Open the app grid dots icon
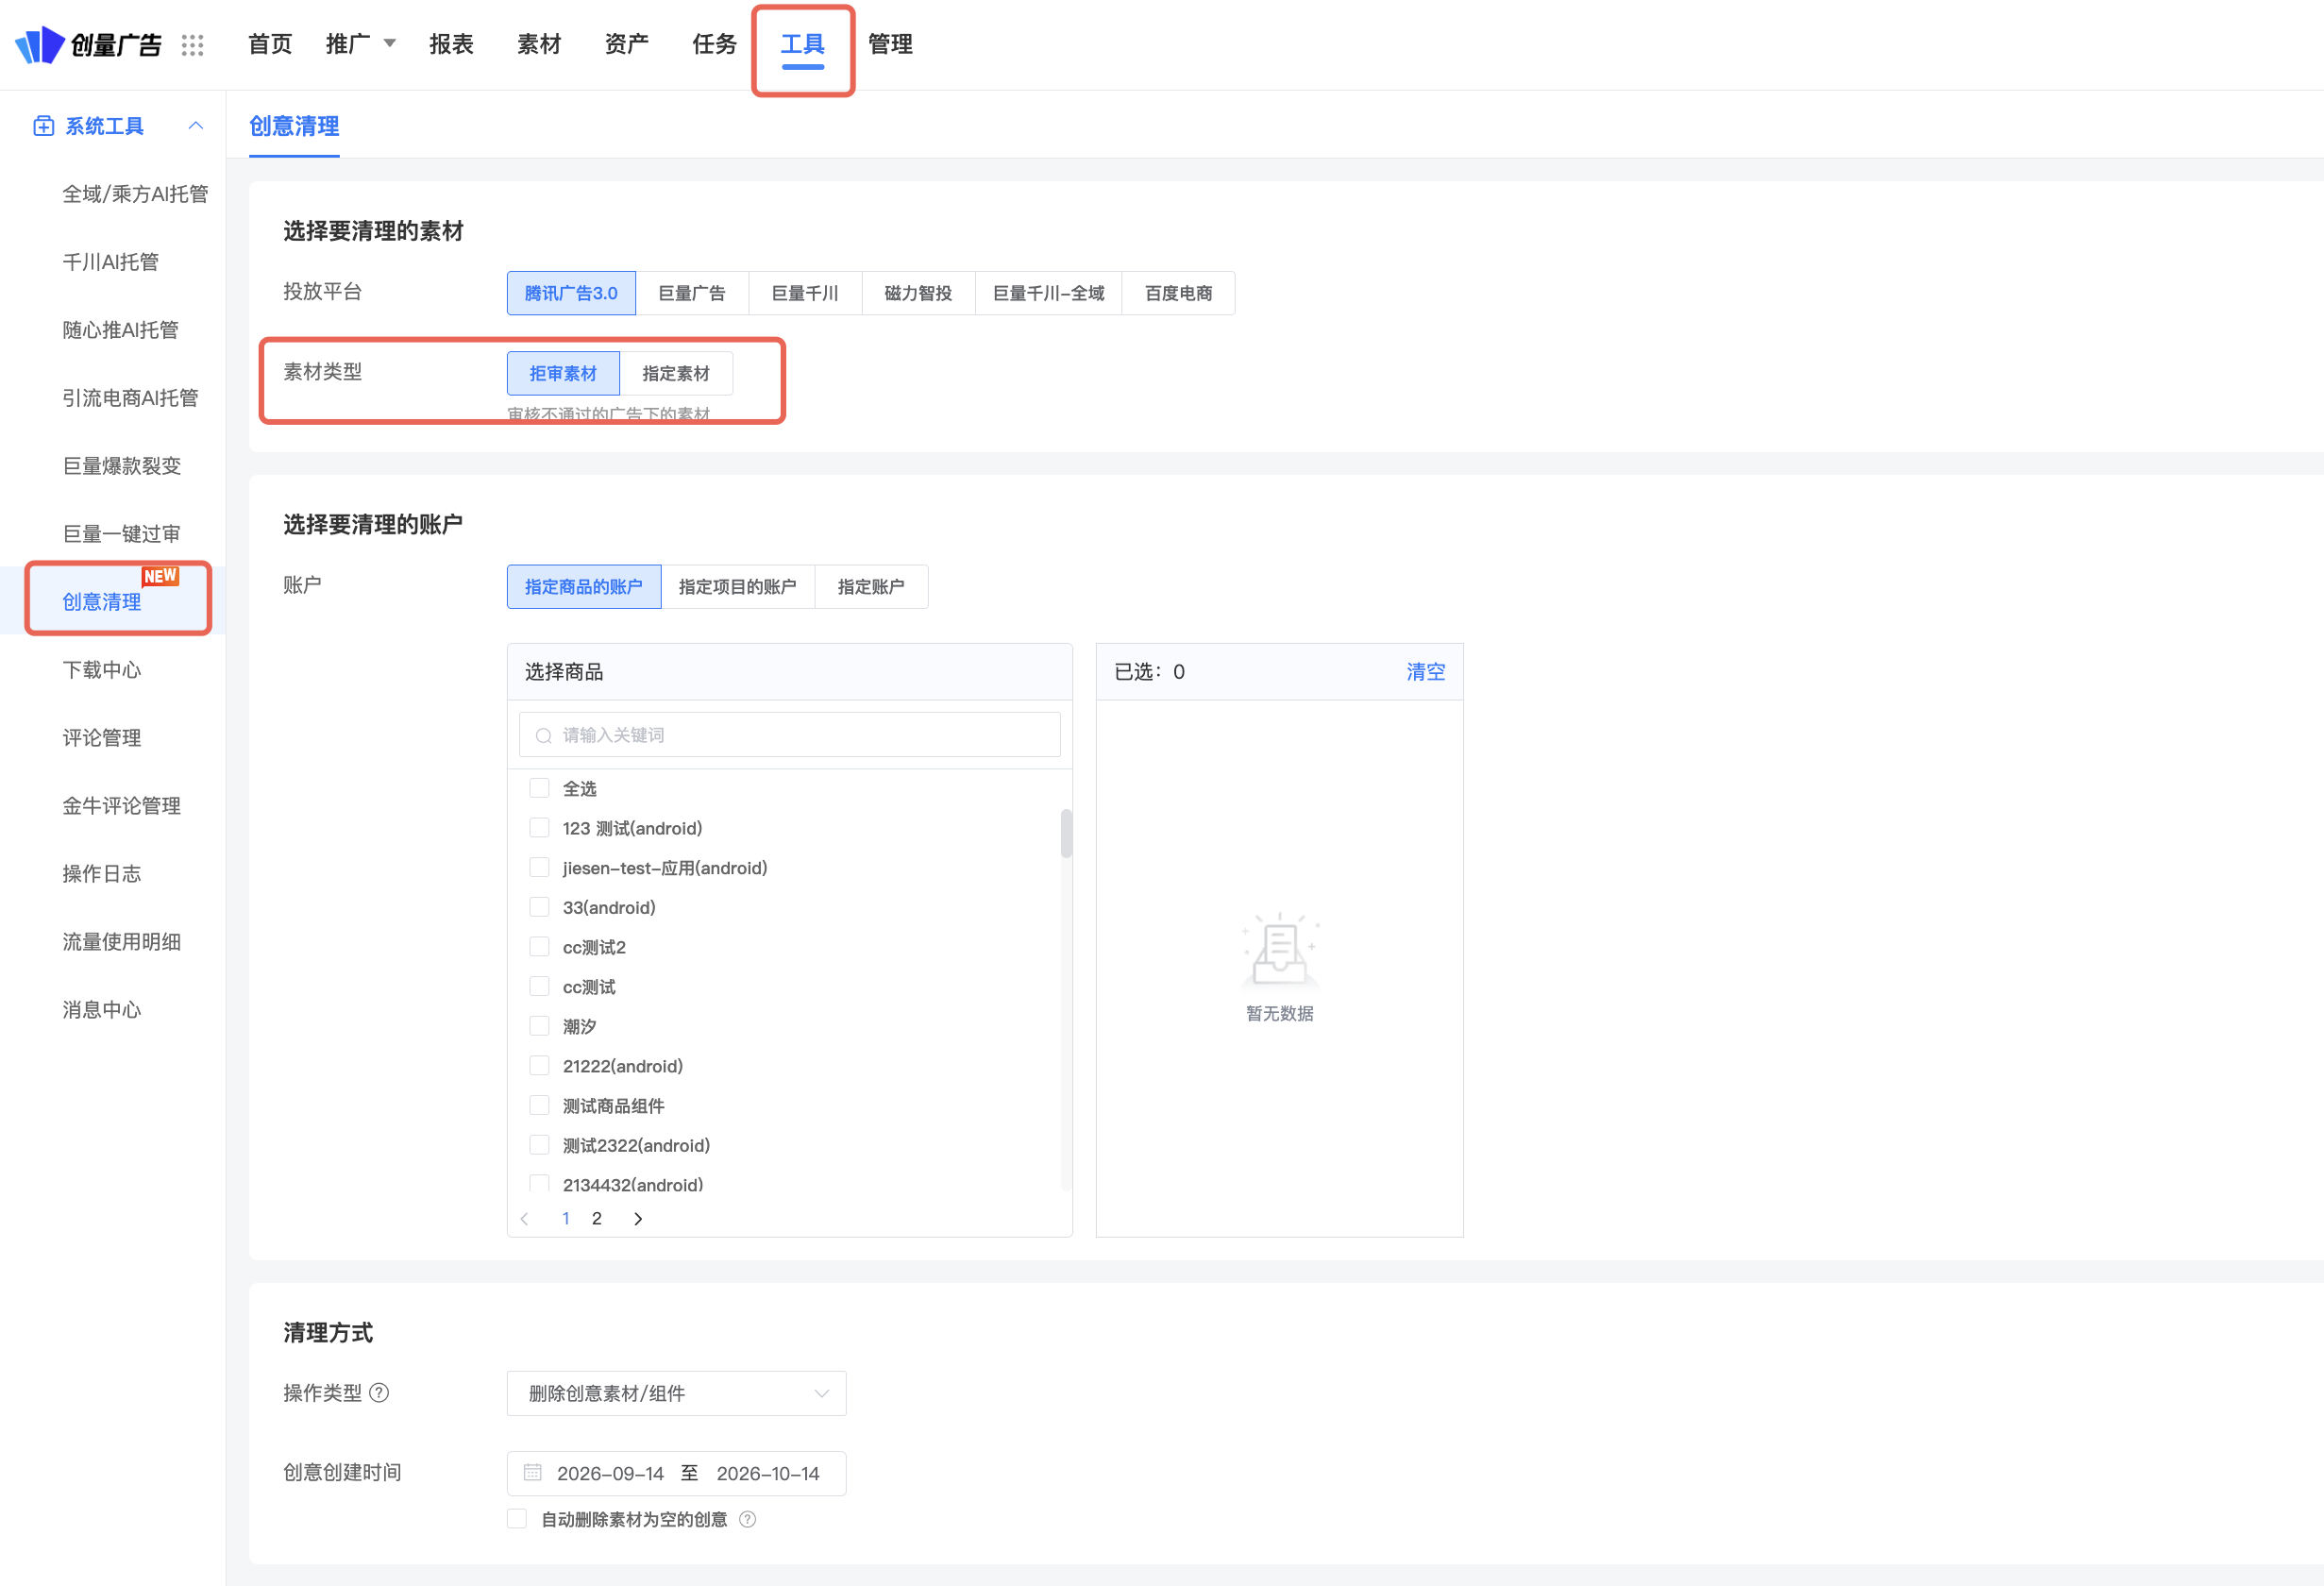 (x=193, y=45)
